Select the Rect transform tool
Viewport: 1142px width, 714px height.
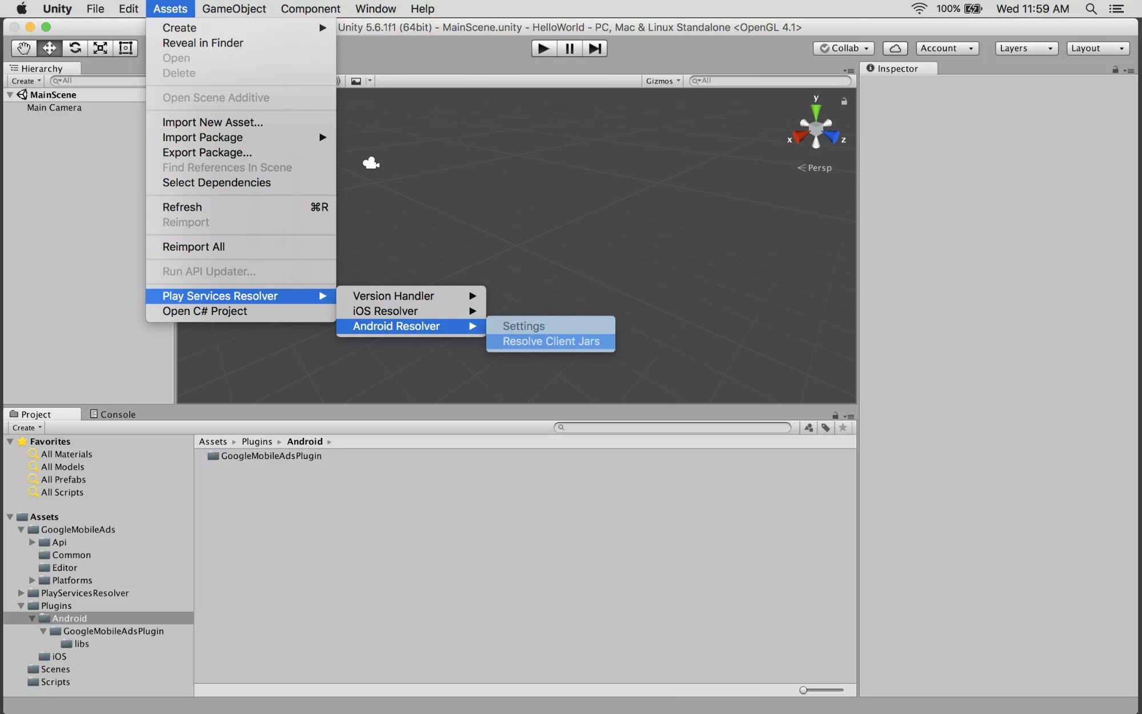pyautogui.click(x=126, y=48)
